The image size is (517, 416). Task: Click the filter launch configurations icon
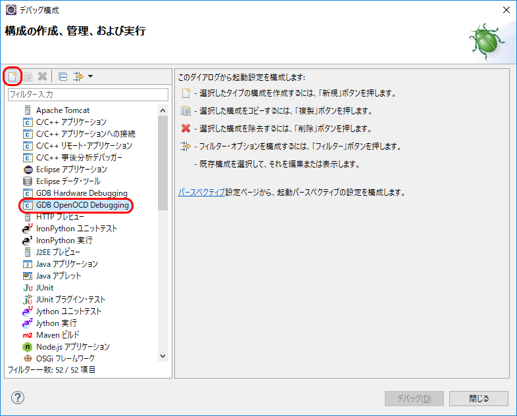(78, 76)
